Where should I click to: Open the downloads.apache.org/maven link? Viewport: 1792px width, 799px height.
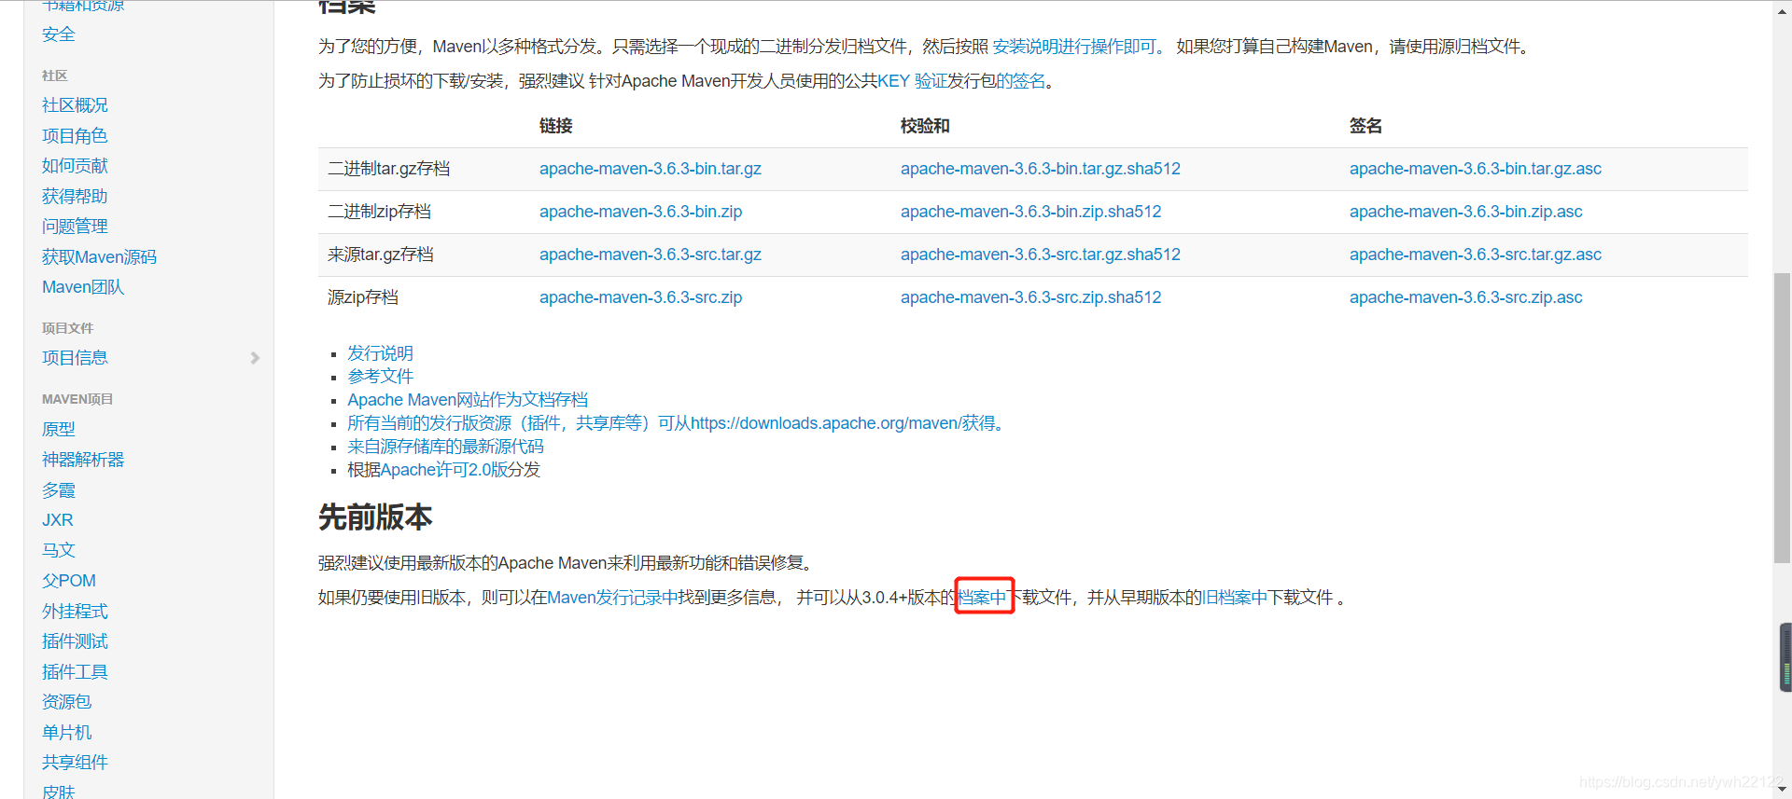click(675, 423)
